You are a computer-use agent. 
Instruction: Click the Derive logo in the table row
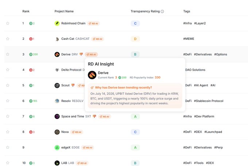pos(57,54)
